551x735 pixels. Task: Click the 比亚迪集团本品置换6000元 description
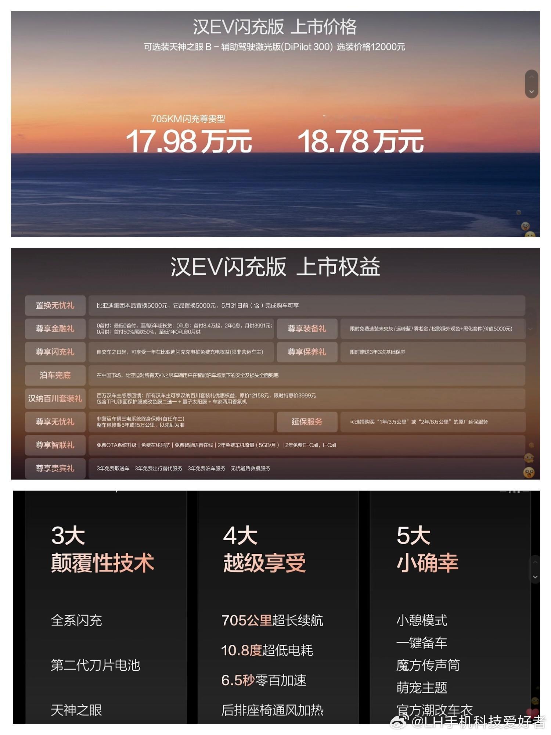[198, 306]
